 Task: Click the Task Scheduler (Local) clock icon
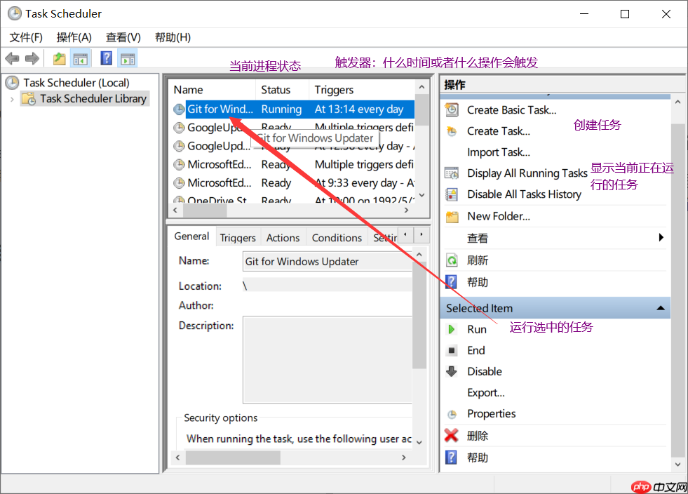(x=13, y=83)
